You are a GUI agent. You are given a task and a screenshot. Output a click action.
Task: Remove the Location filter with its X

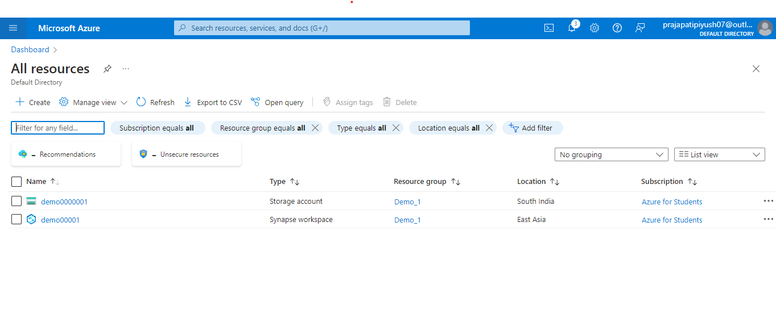pos(489,128)
